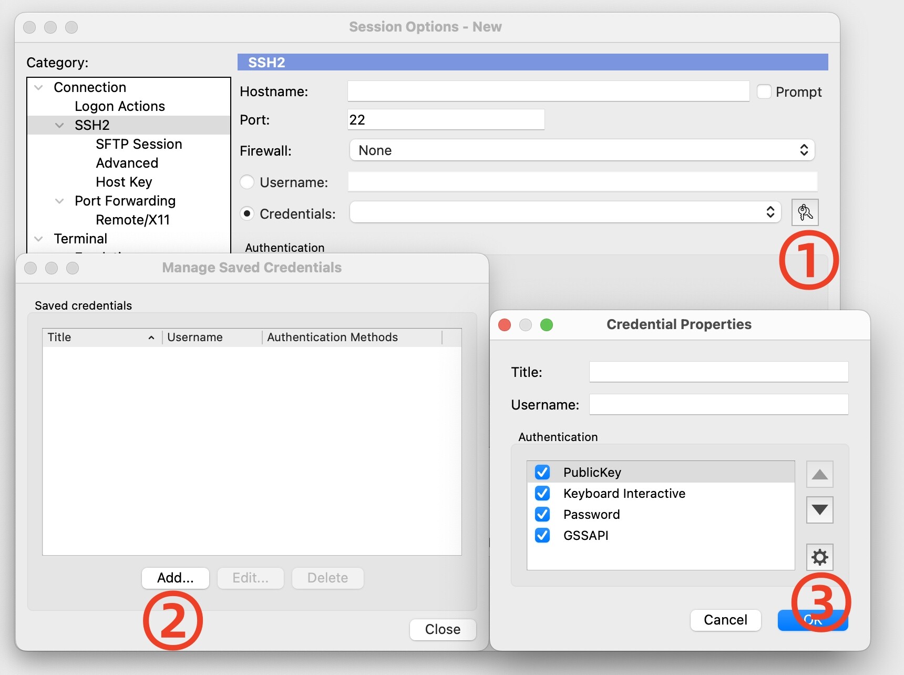The image size is (904, 675).
Task: Disable Keyboard Interactive authentication
Action: 542,493
